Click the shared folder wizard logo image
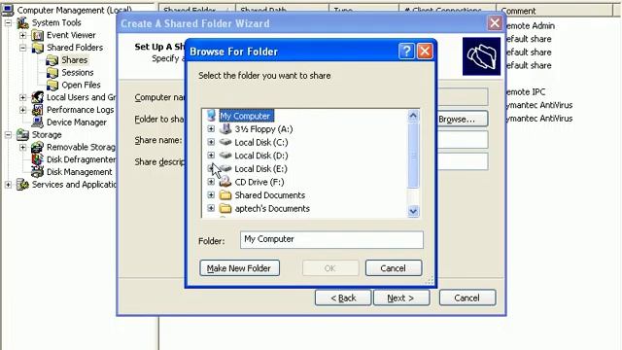Screen dimensions: 622x350 click(x=482, y=56)
